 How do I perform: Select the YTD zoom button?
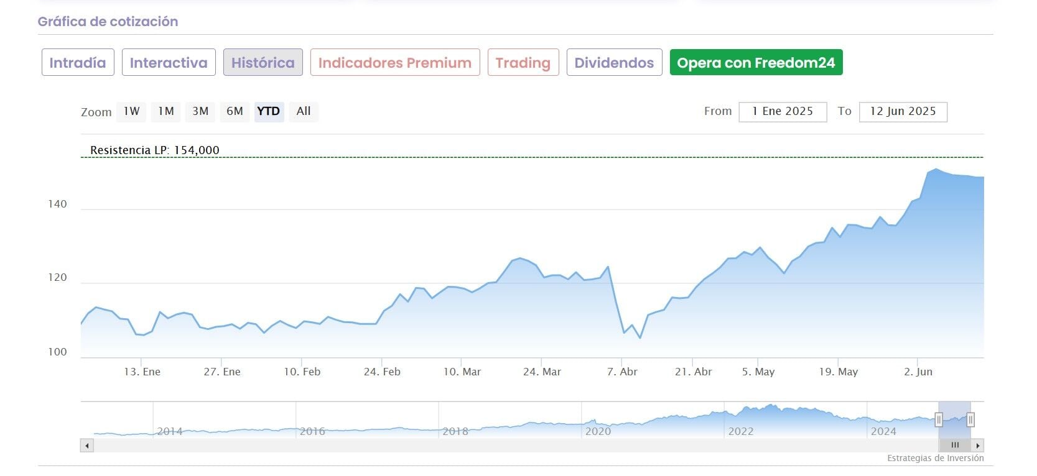pyautogui.click(x=269, y=112)
